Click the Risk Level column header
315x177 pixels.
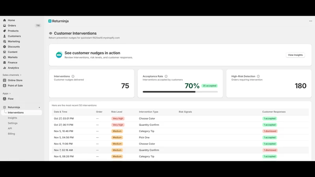pos(117,112)
